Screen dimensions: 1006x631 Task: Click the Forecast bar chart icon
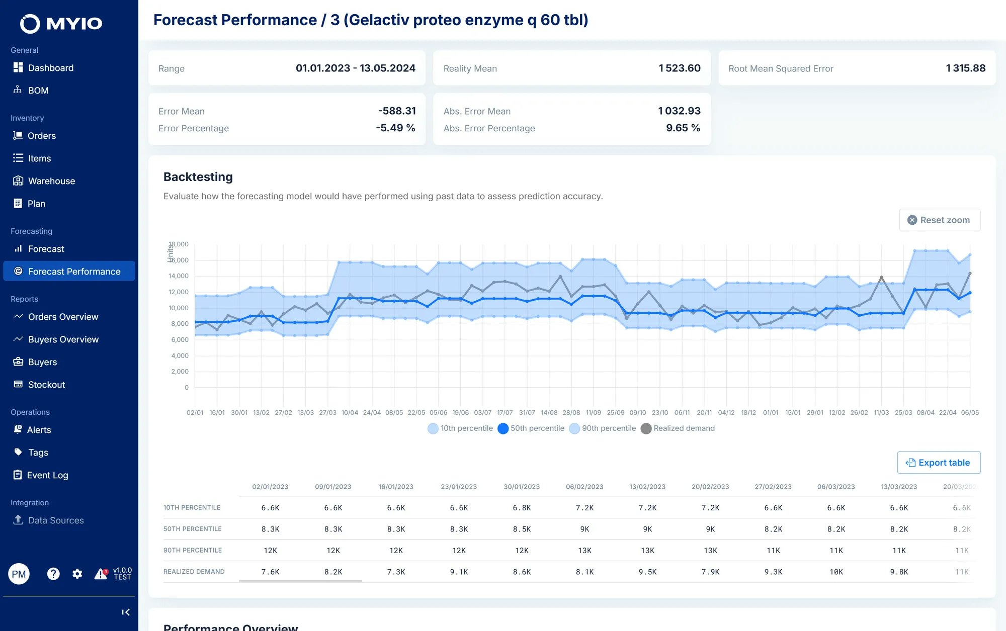(18, 248)
